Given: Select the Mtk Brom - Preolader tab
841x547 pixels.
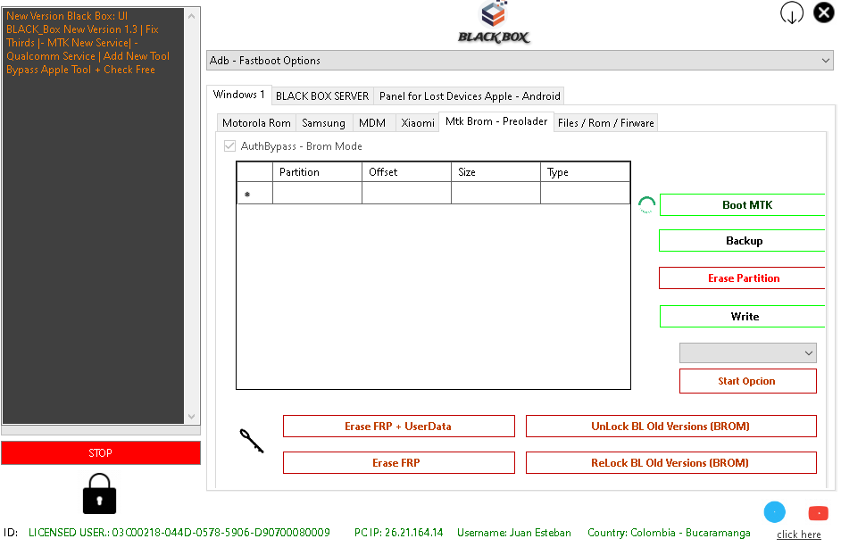Looking at the screenshot, I should pos(496,121).
